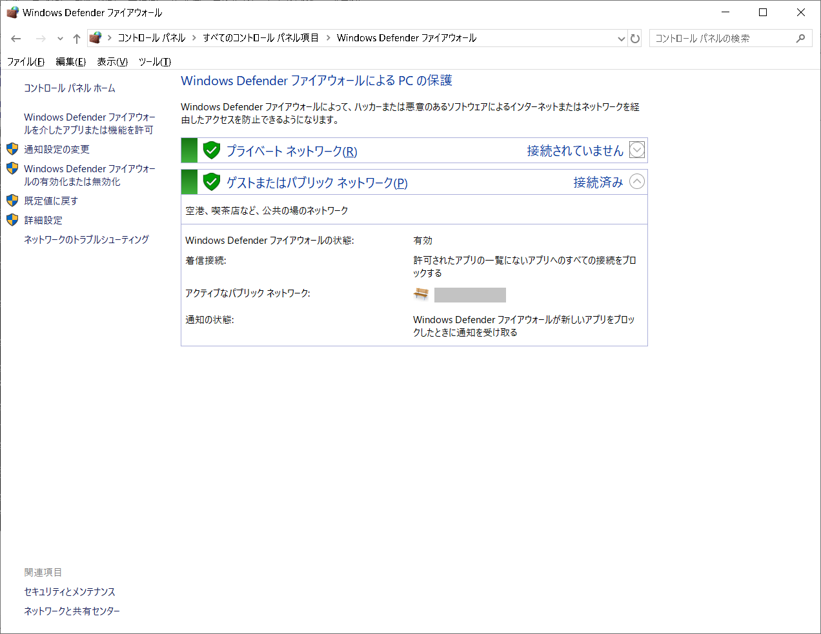The height and width of the screenshot is (634, 821).
Task: Open the recent locations dropdown arrow
Action: [x=60, y=39]
